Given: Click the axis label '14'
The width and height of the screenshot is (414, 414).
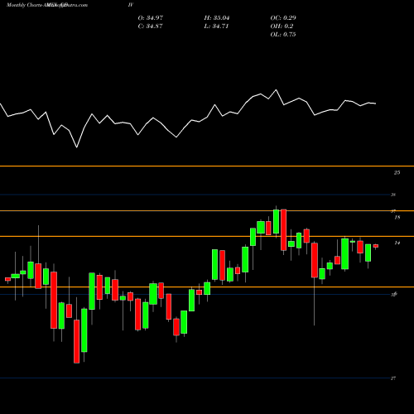Looking at the screenshot, I should click(397, 243).
